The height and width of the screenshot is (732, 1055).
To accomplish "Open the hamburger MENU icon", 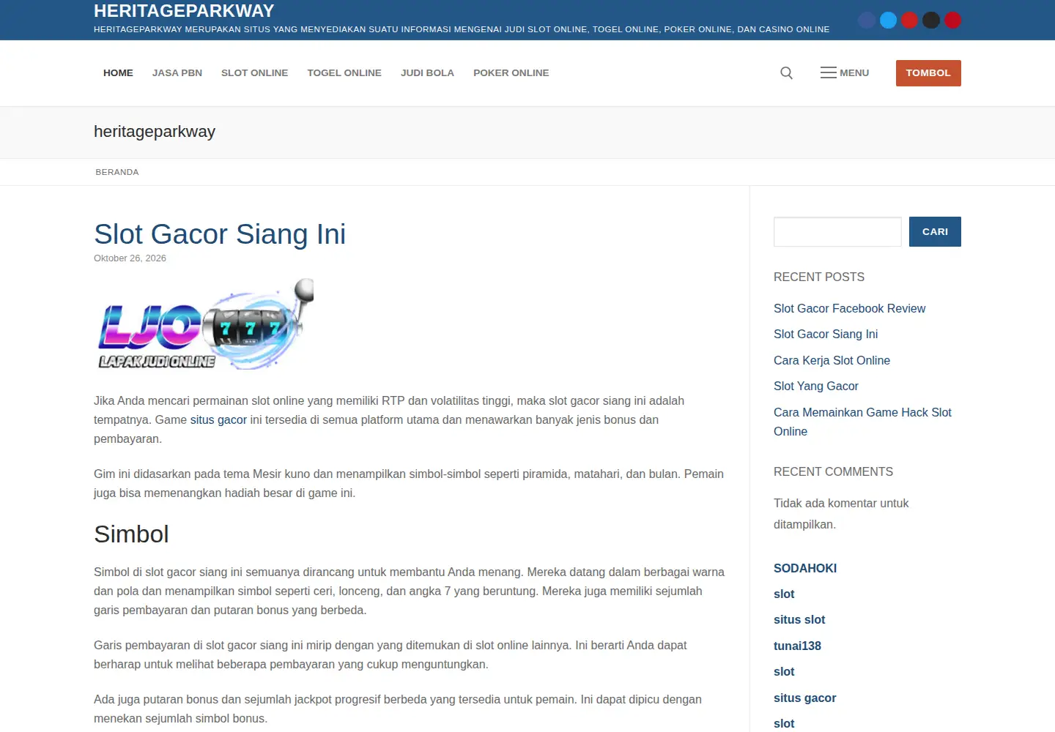I will [844, 72].
